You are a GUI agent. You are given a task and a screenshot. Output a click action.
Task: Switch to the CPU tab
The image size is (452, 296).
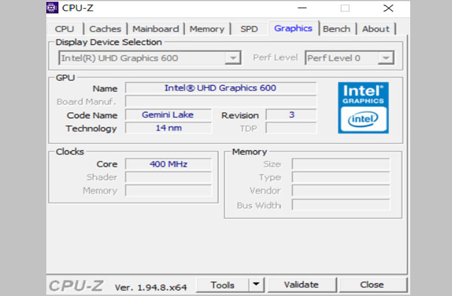[64, 29]
